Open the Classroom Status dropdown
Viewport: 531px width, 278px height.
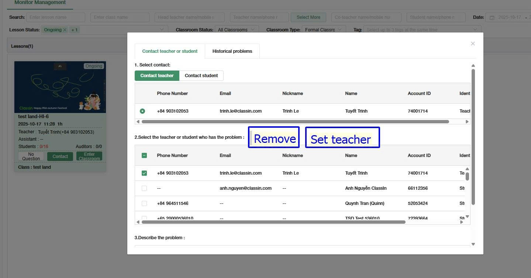pos(236,30)
